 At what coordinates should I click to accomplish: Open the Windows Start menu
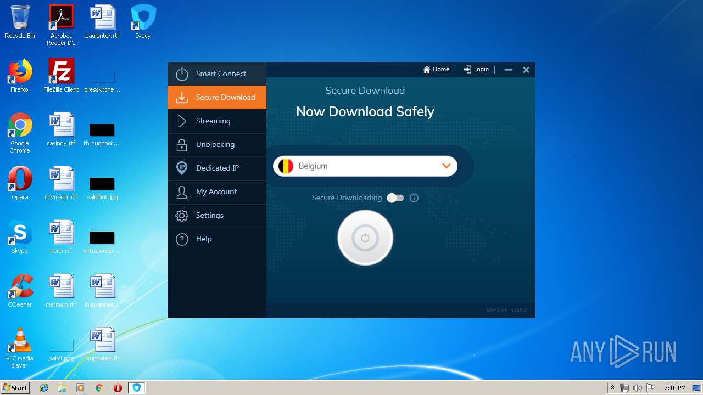15,388
